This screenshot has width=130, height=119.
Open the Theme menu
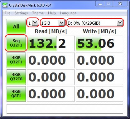38,13
